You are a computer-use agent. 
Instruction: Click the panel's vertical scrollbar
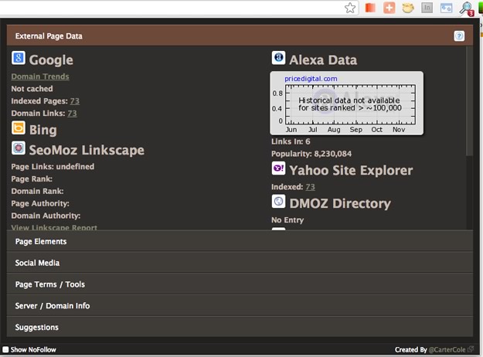tap(469, 102)
